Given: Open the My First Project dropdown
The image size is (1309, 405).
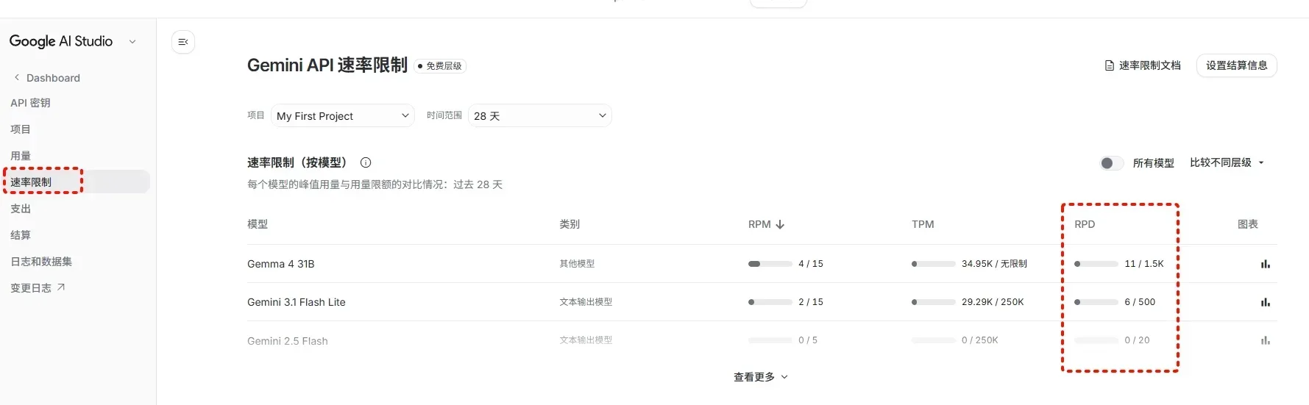Looking at the screenshot, I should tap(342, 116).
